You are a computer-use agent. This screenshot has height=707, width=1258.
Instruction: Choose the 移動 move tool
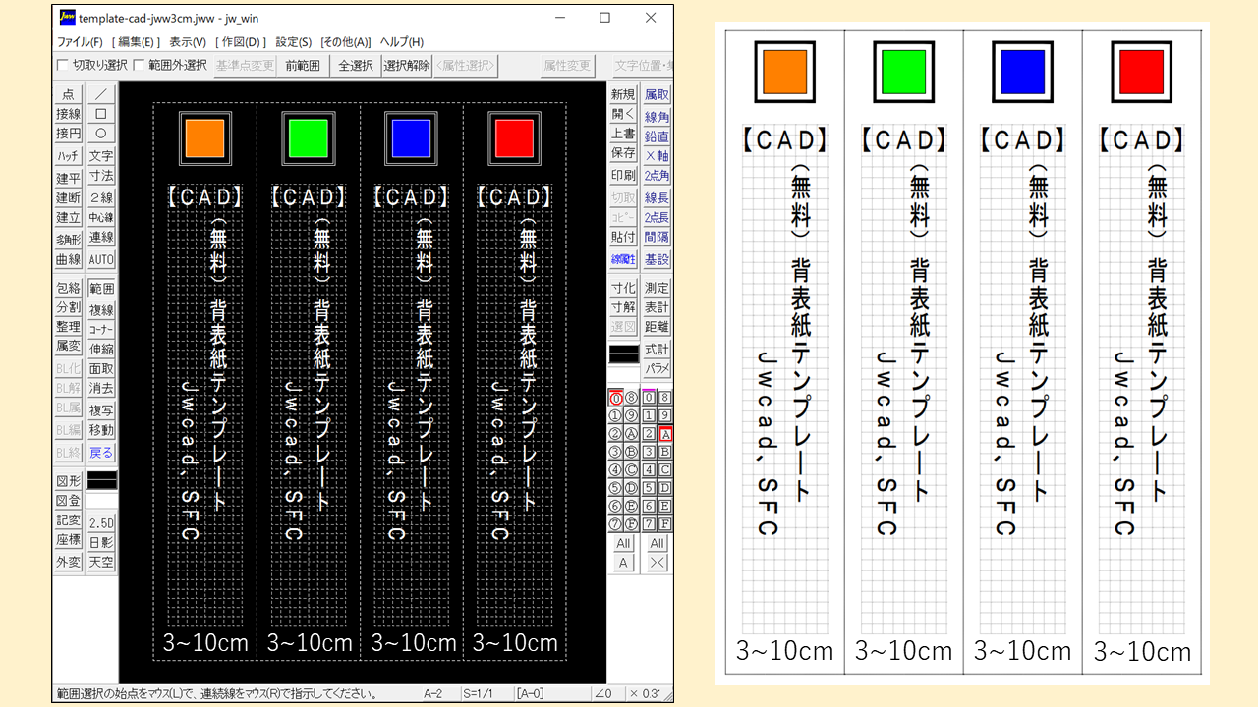[101, 430]
